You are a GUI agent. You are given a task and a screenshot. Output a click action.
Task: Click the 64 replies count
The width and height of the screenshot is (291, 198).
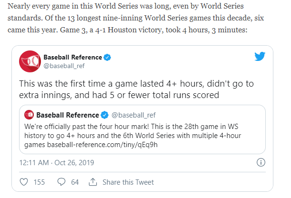point(75,182)
